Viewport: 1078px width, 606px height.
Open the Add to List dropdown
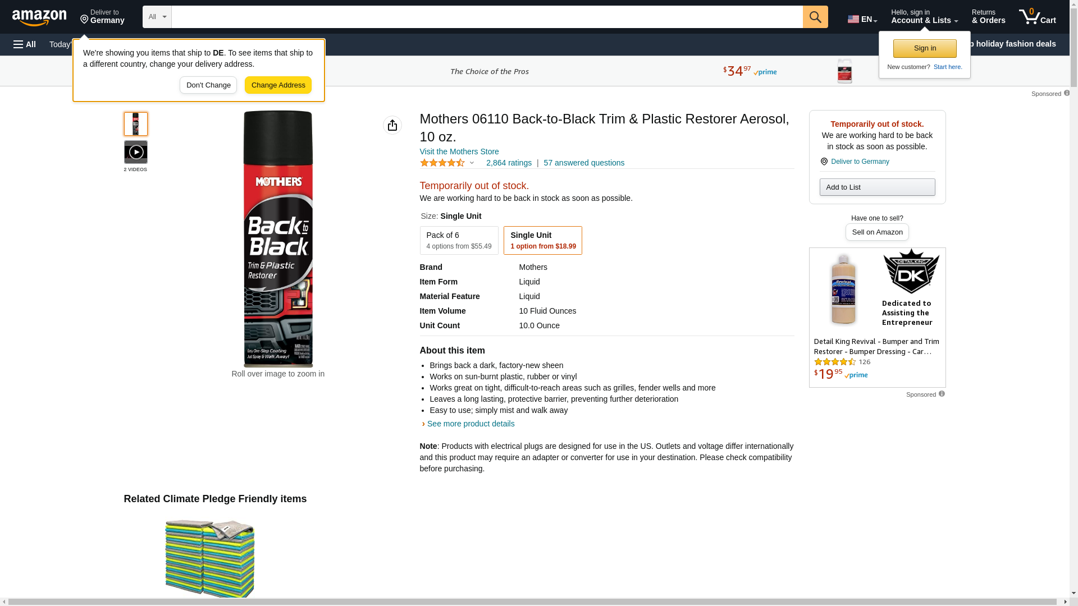(877, 187)
